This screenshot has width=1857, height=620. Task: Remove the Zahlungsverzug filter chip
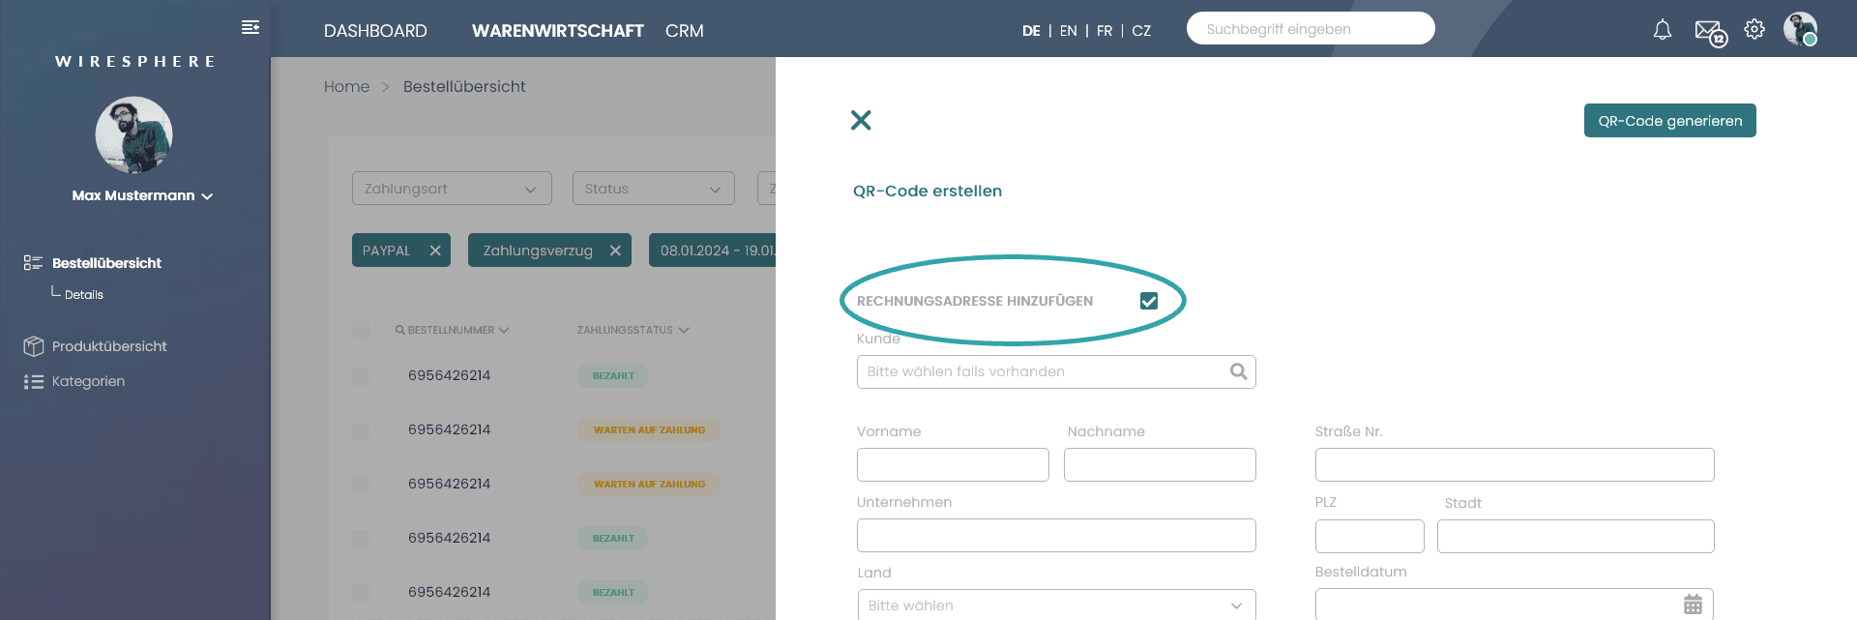615,251
